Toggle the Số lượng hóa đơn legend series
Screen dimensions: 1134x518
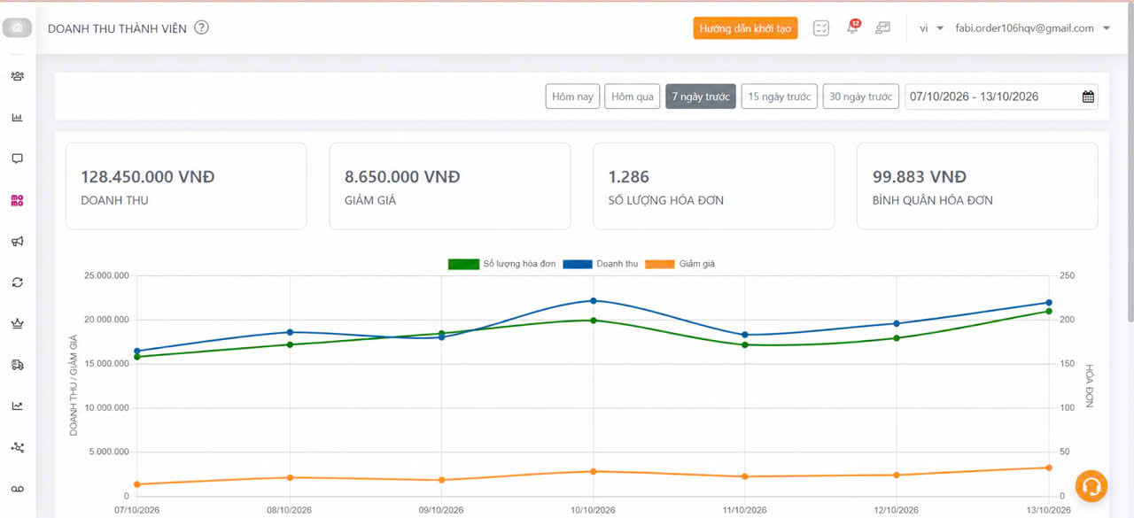(x=502, y=264)
